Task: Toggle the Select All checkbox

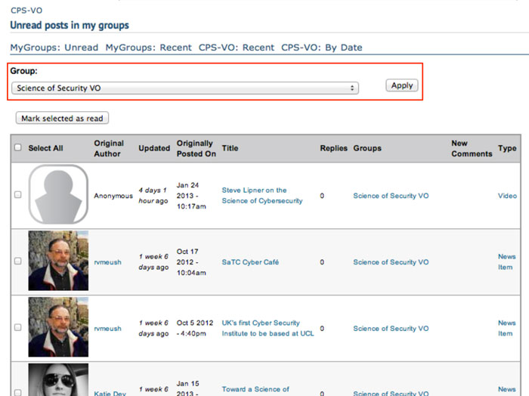Action: pyautogui.click(x=18, y=148)
